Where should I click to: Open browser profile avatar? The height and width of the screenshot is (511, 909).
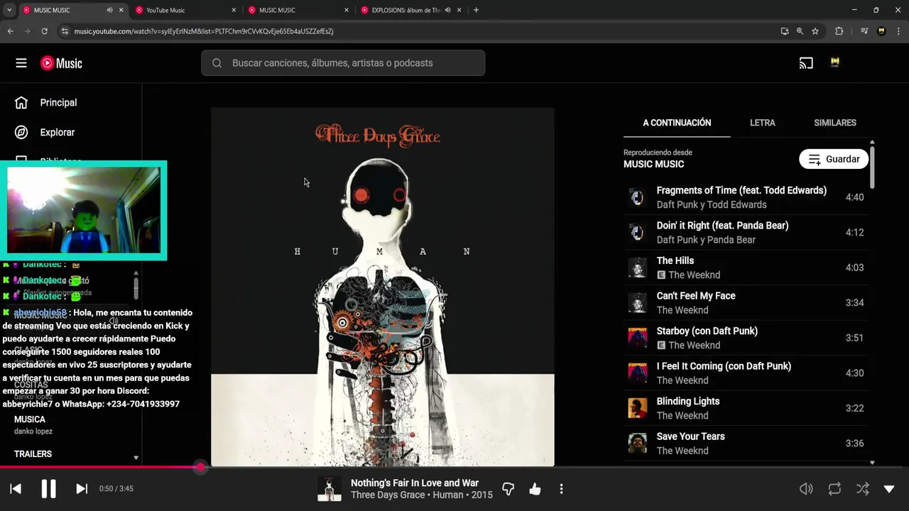pos(881,31)
